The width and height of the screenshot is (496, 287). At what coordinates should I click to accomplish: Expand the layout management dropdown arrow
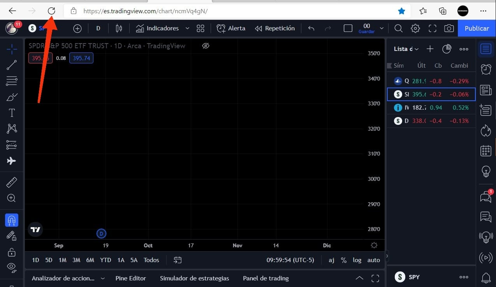click(382, 28)
